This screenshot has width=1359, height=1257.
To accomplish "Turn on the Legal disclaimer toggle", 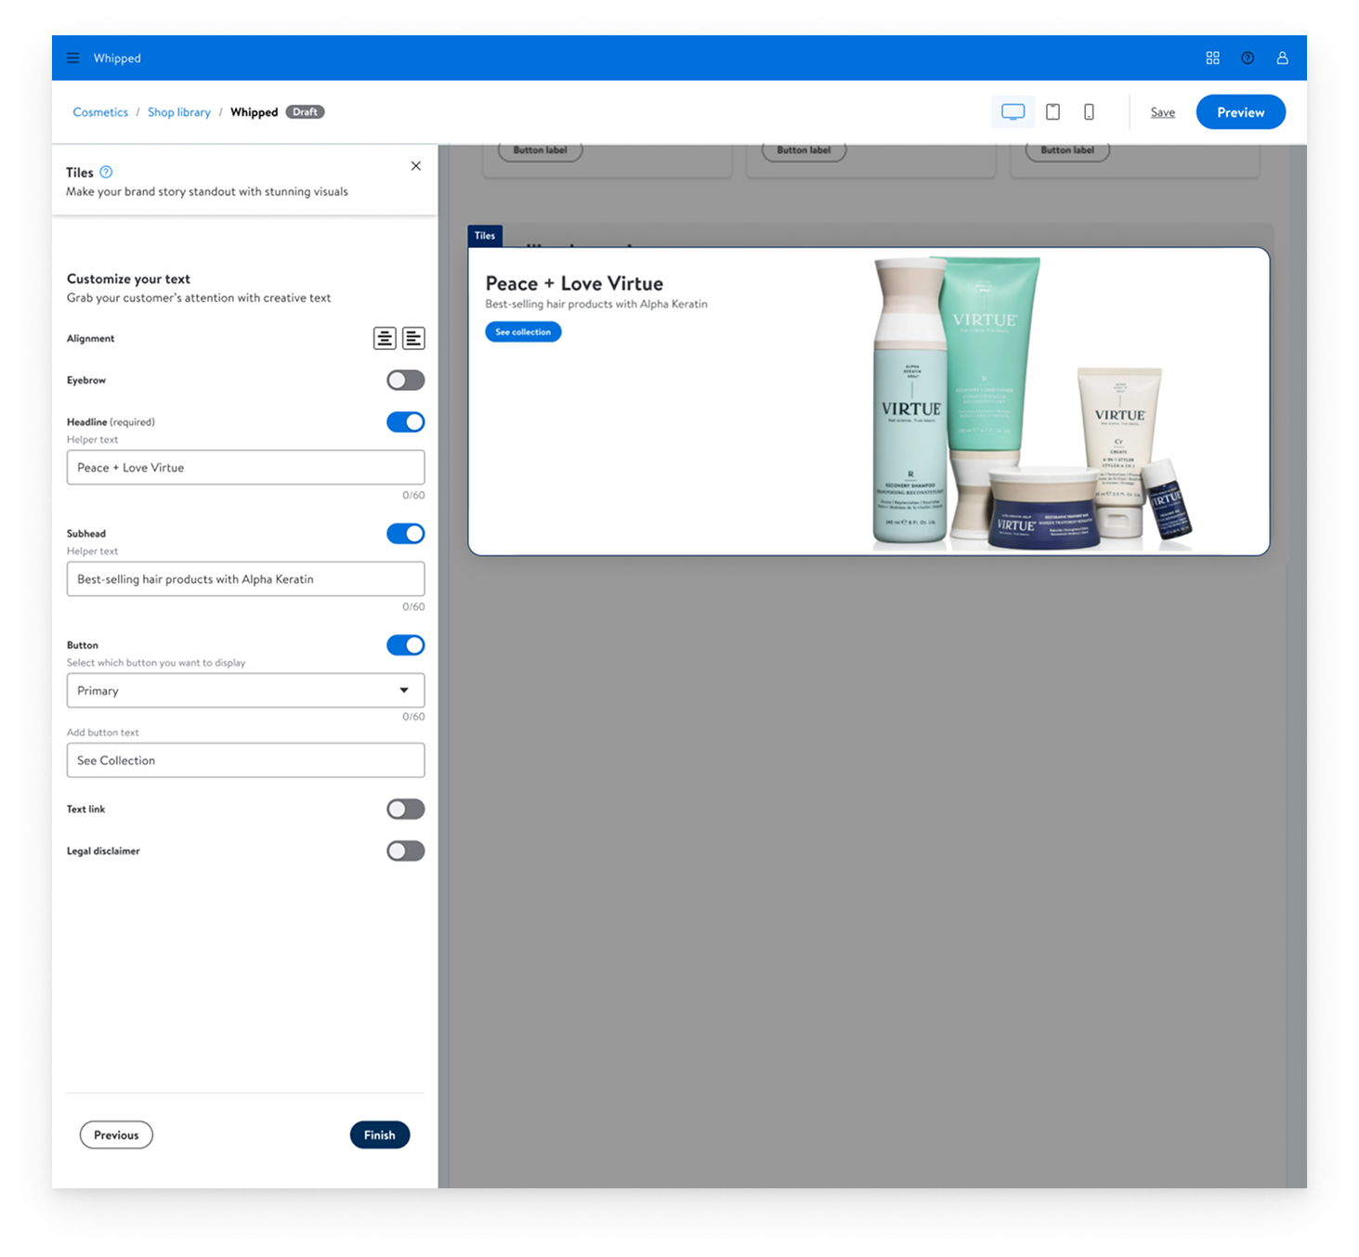I will click(x=405, y=851).
